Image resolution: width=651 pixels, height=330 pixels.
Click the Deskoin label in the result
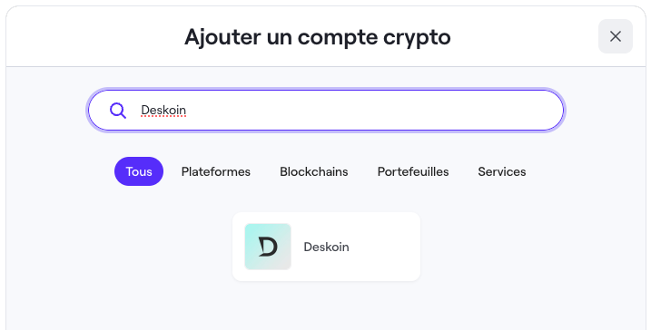(x=326, y=247)
